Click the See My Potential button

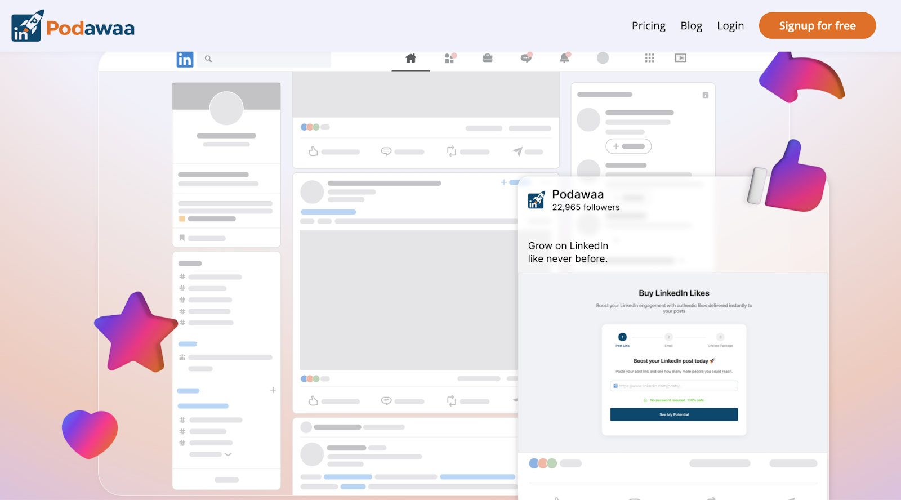point(674,414)
